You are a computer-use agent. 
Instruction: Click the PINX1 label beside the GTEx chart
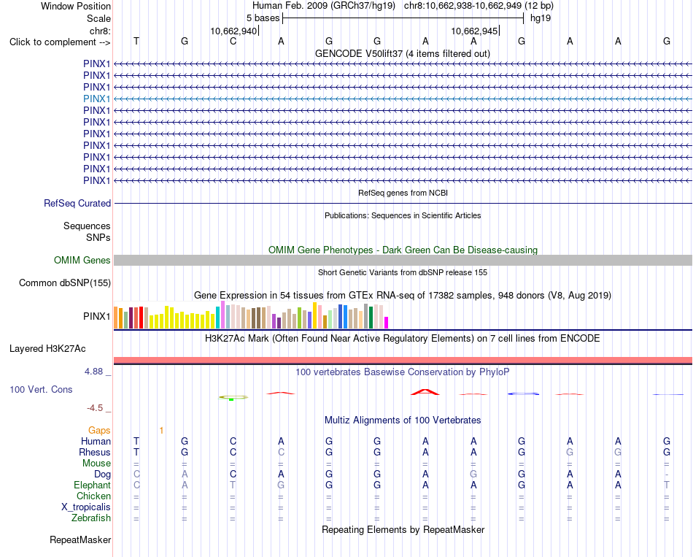[x=96, y=316]
